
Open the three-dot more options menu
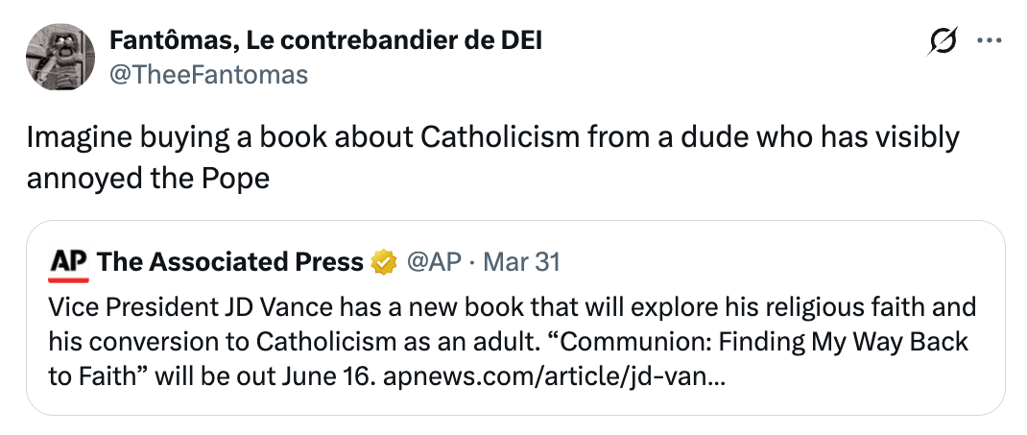click(989, 41)
